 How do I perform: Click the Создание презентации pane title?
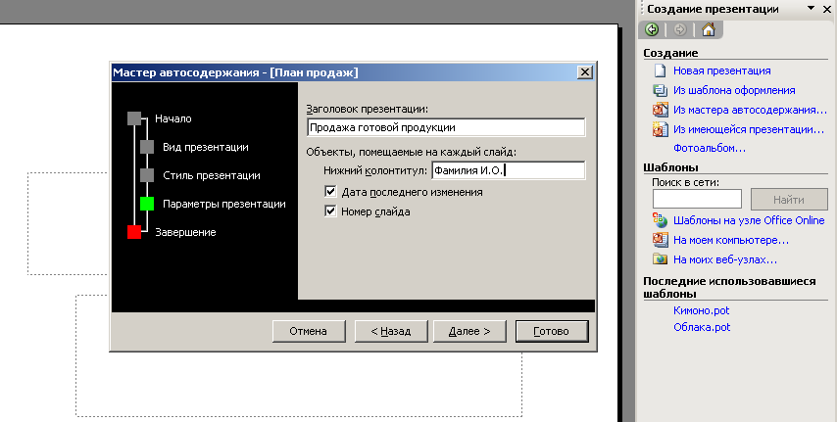click(x=713, y=9)
